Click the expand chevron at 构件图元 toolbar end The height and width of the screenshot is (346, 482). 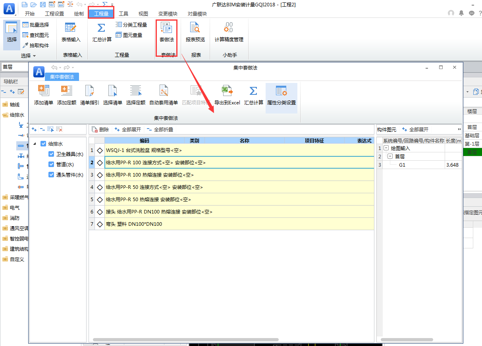[x=460, y=129]
